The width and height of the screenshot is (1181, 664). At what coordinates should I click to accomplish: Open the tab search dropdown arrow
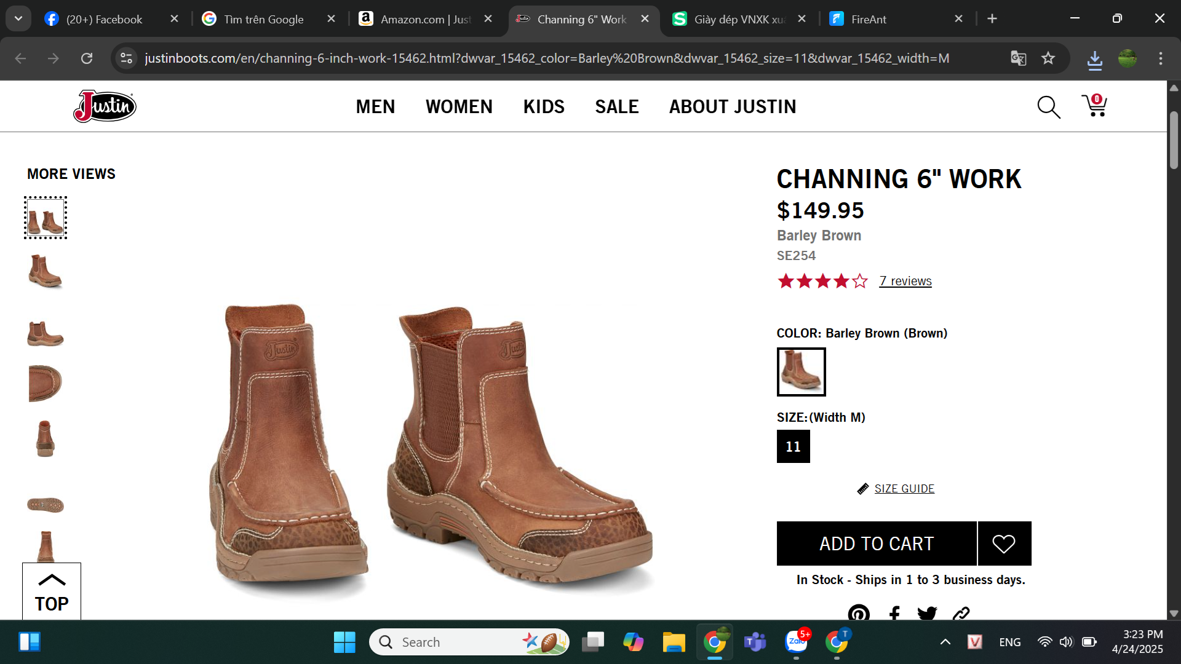pos(18,18)
